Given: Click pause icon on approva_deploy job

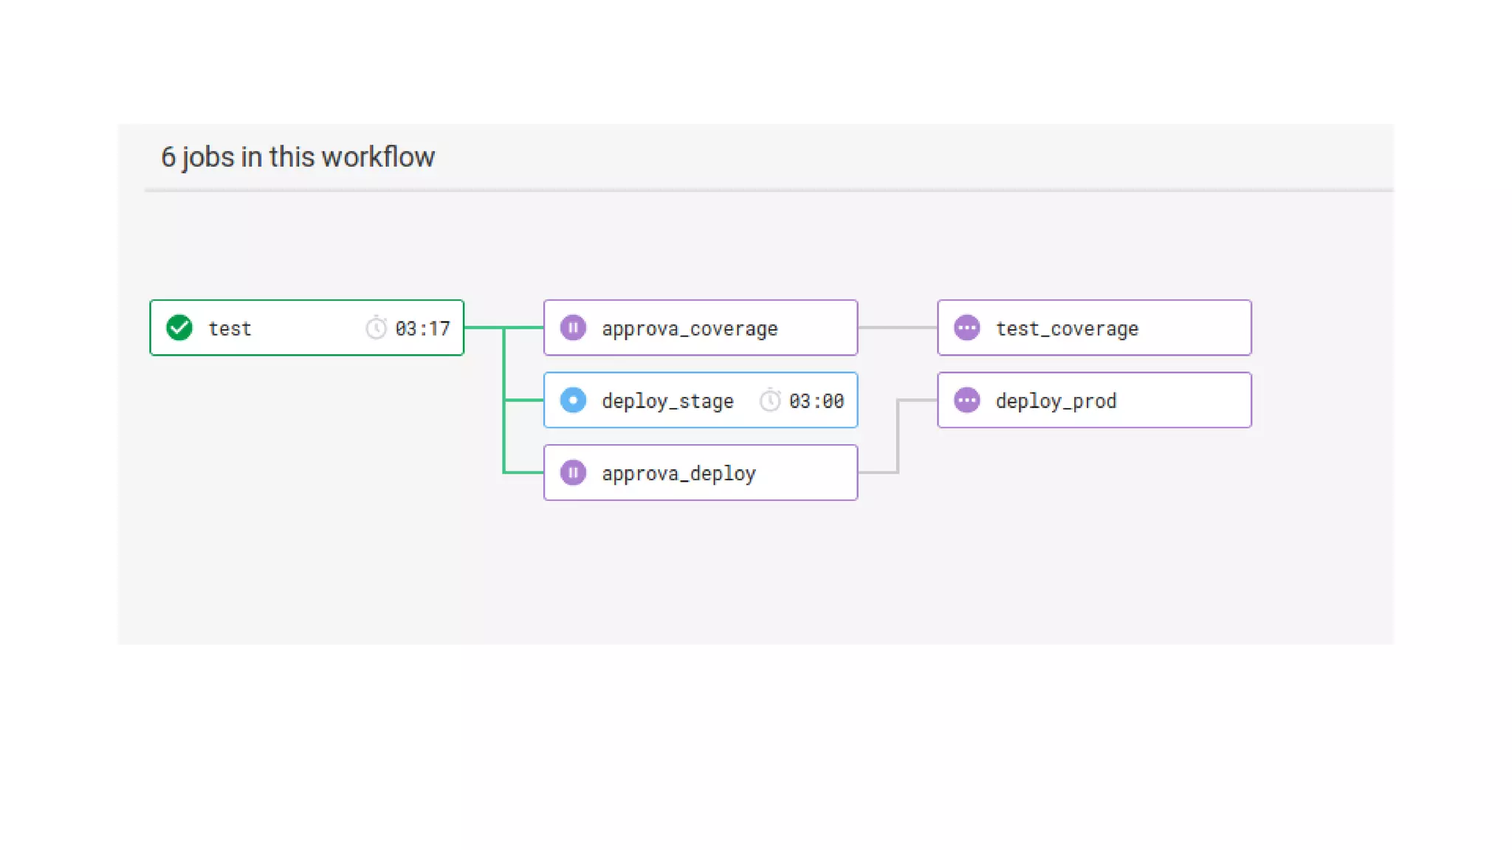Looking at the screenshot, I should coord(573,472).
